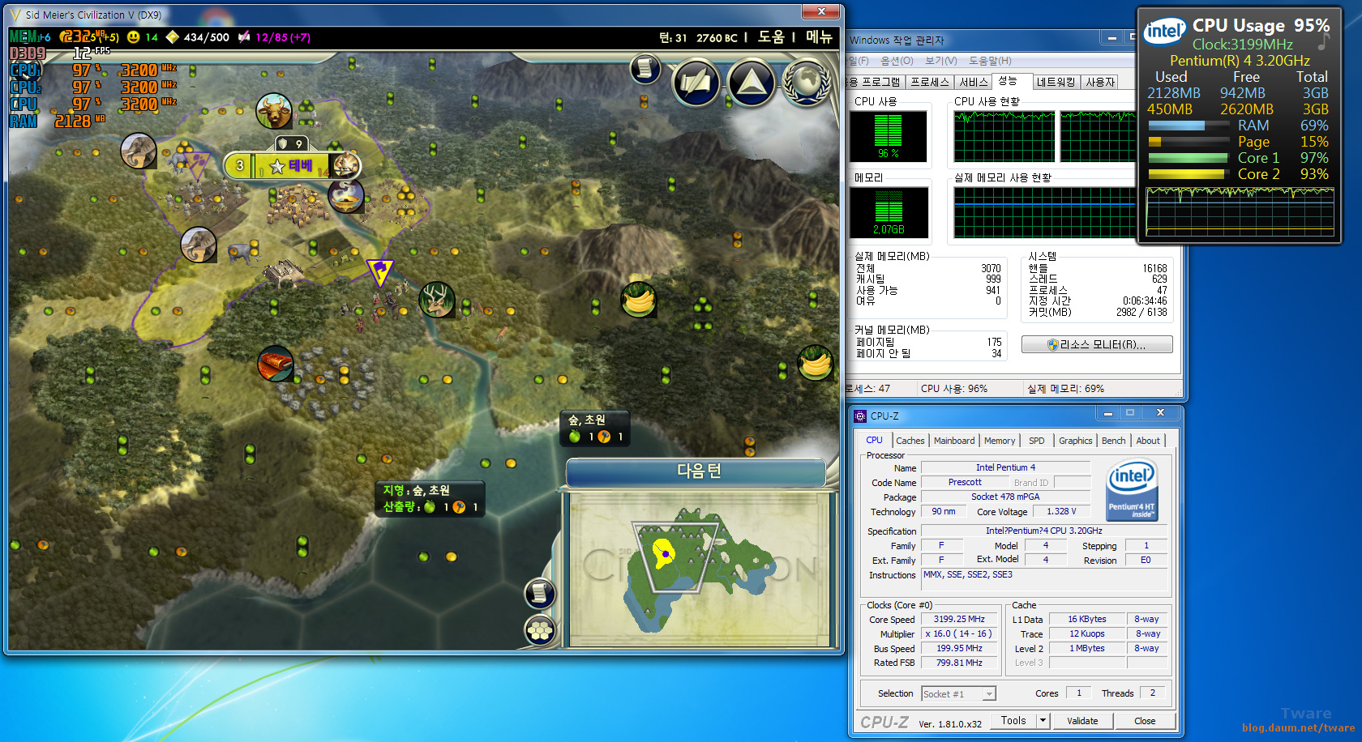The height and width of the screenshot is (742, 1362).
Task: Click the Specification field in CPU-Z
Action: pyautogui.click(x=1044, y=531)
